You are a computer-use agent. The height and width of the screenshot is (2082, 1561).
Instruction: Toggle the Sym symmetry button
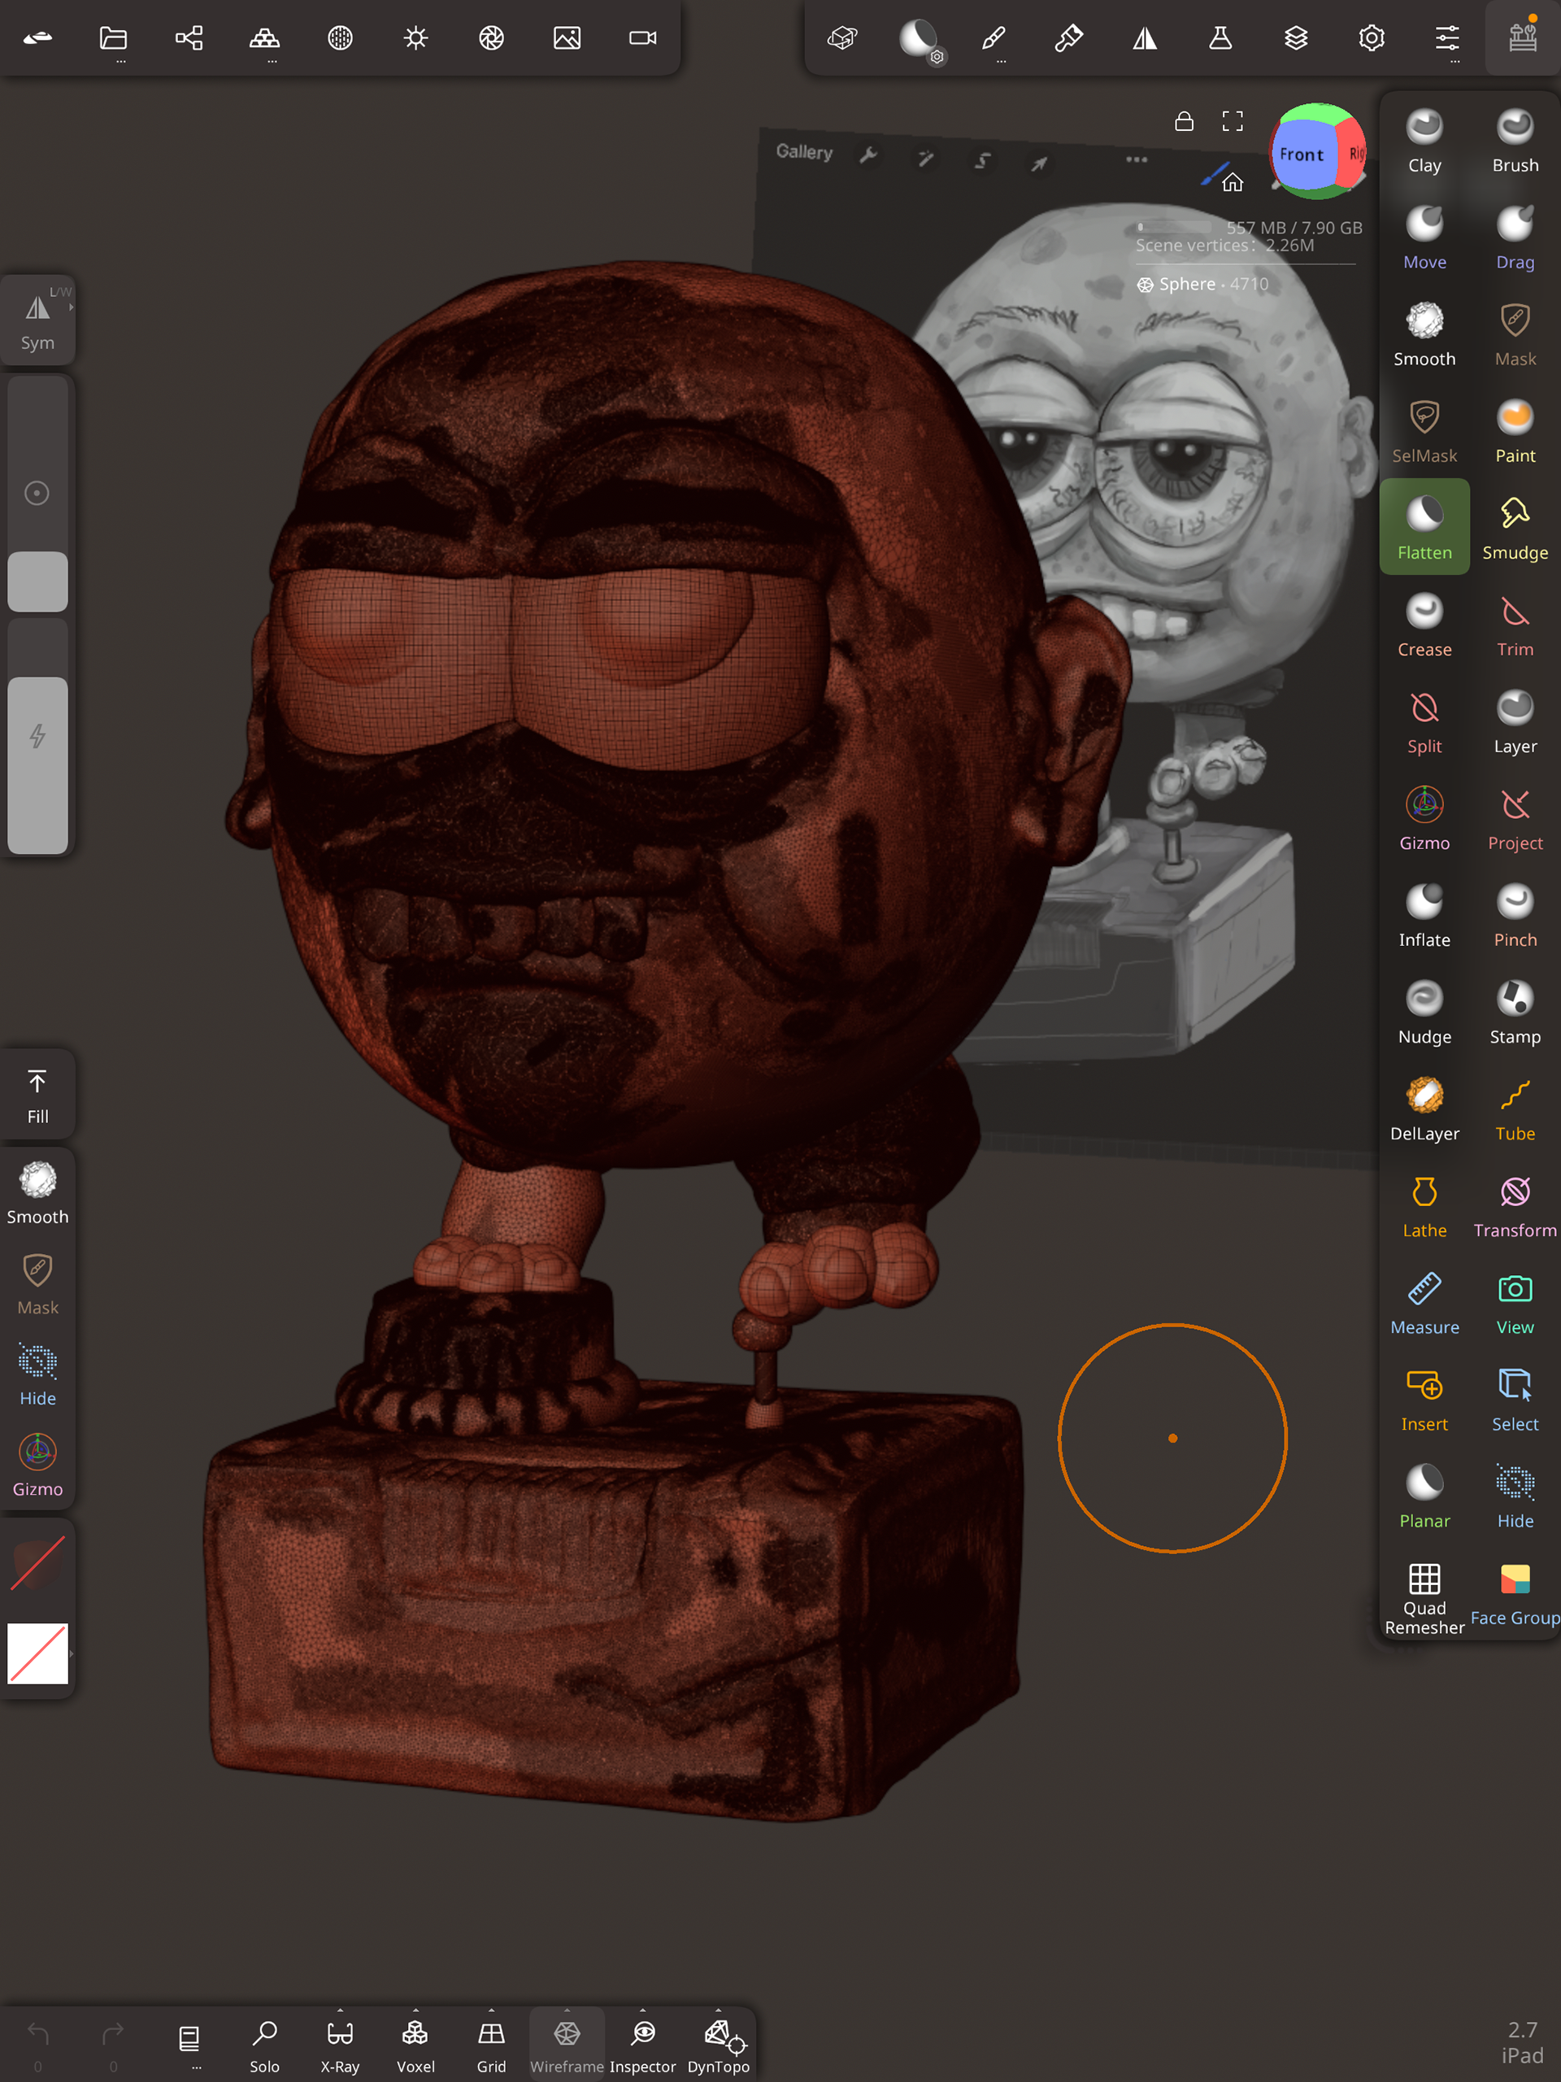tap(37, 320)
